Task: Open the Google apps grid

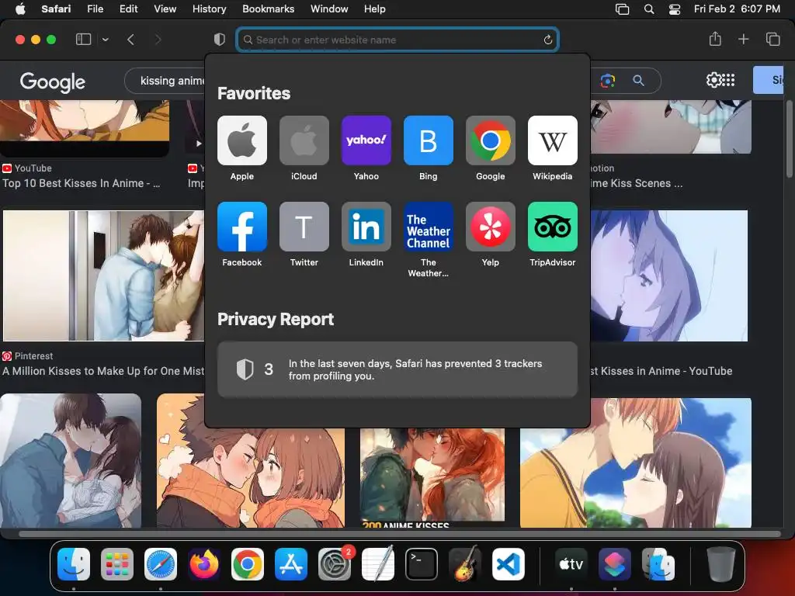Action: click(x=728, y=80)
